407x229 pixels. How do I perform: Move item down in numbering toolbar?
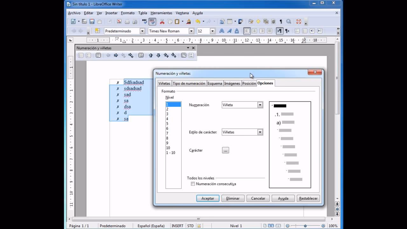(x=158, y=55)
